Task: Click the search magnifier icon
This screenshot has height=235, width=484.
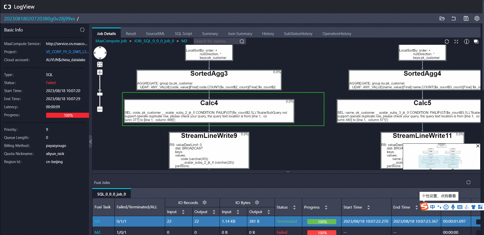Action: point(242,41)
